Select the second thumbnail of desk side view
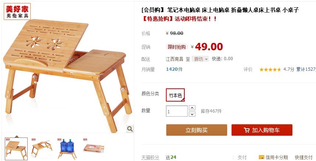This screenshot has width=316, height=161. tap(42, 149)
